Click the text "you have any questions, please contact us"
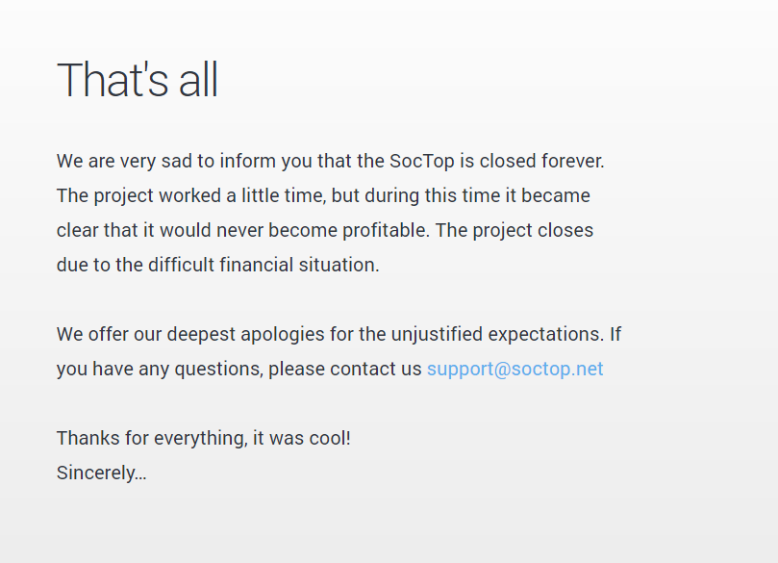This screenshot has width=778, height=563. (239, 369)
